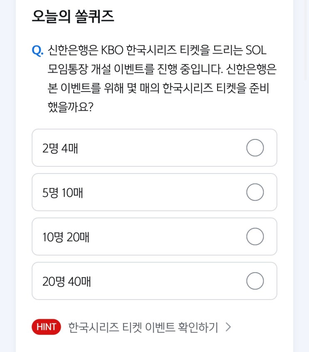Screen dimensions: 309x352
Task: Open the 한국시리즈 티켓 이벤트 확인하기 link
Action: pos(143,327)
